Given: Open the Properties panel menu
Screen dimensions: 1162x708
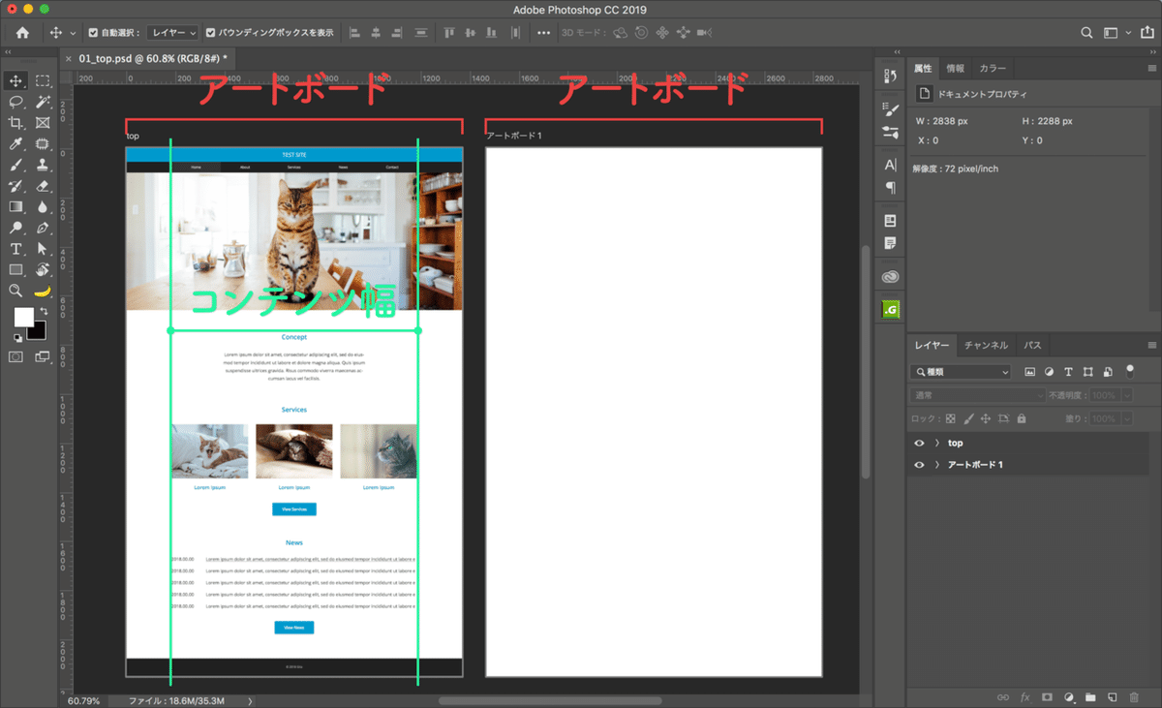Looking at the screenshot, I should point(1151,68).
